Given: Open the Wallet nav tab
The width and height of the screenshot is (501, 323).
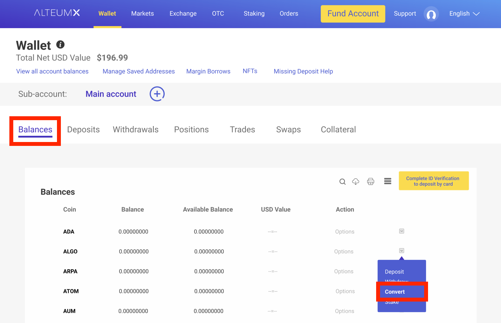Looking at the screenshot, I should pos(107,13).
